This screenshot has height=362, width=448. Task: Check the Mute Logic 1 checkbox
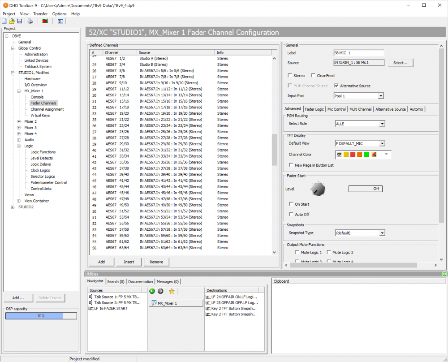pyautogui.click(x=297, y=252)
